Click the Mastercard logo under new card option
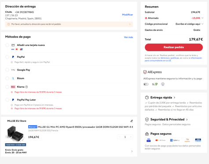The width and height of the screenshot is (209, 164). pos(17,49)
